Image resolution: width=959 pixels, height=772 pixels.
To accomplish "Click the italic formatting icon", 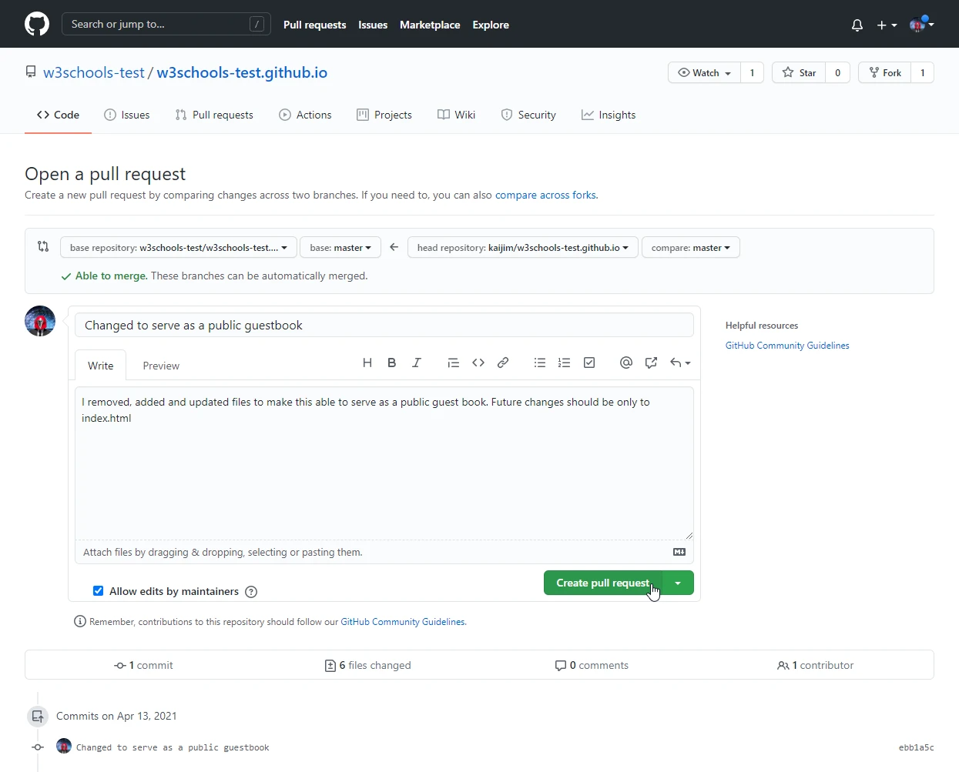I will point(417,363).
